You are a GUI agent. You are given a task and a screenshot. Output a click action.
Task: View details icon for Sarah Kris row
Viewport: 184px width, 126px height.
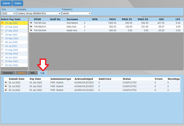click(31, 31)
